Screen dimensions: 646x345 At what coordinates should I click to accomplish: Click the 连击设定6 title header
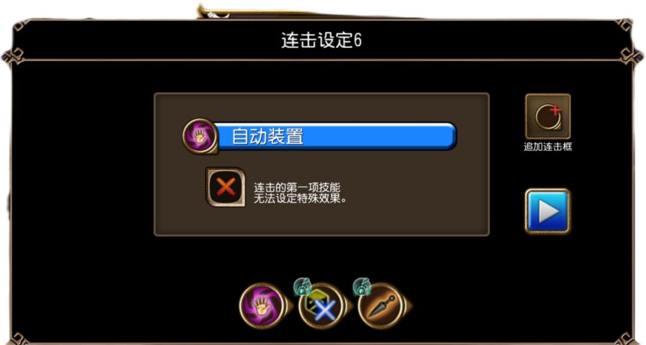point(321,41)
